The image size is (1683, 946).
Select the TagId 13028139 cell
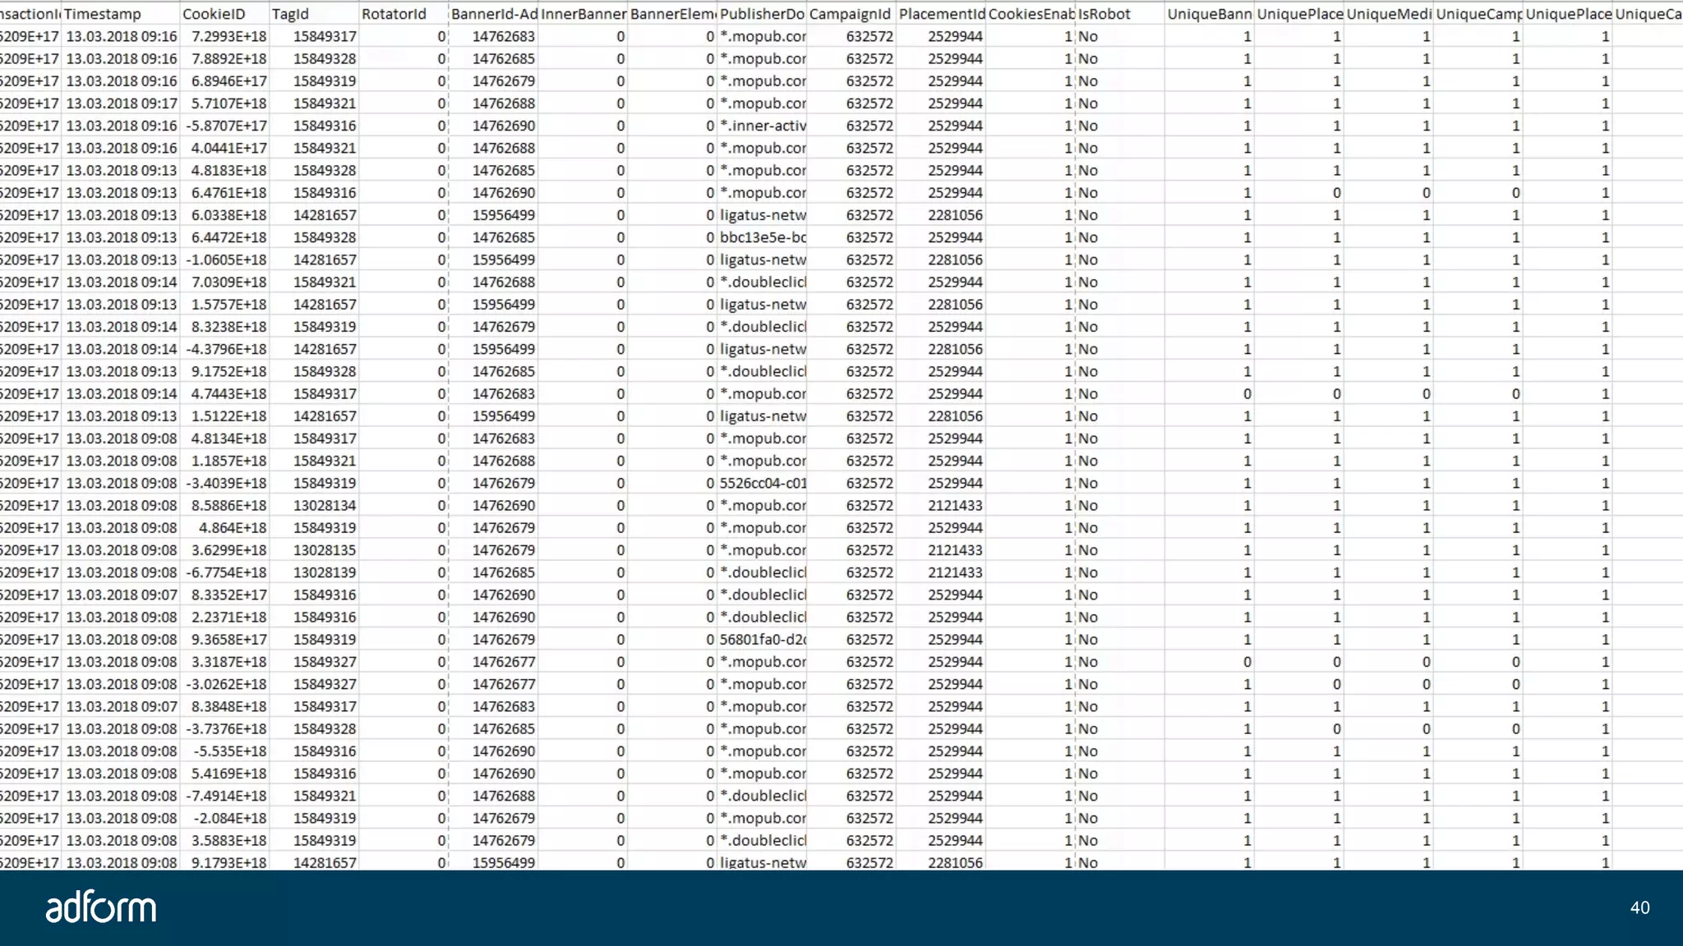tap(325, 572)
